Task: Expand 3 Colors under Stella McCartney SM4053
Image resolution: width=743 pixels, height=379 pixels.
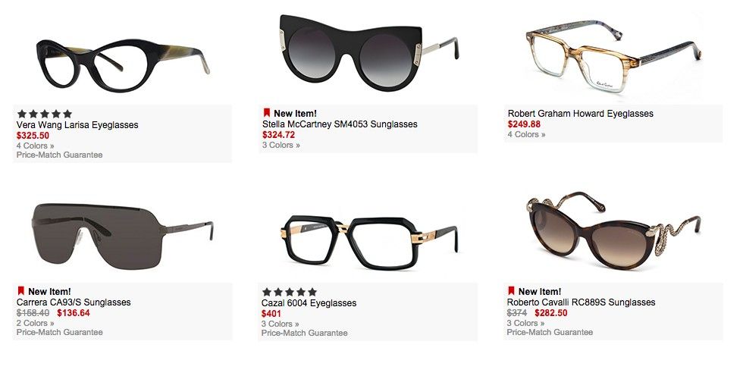Action: (x=281, y=145)
